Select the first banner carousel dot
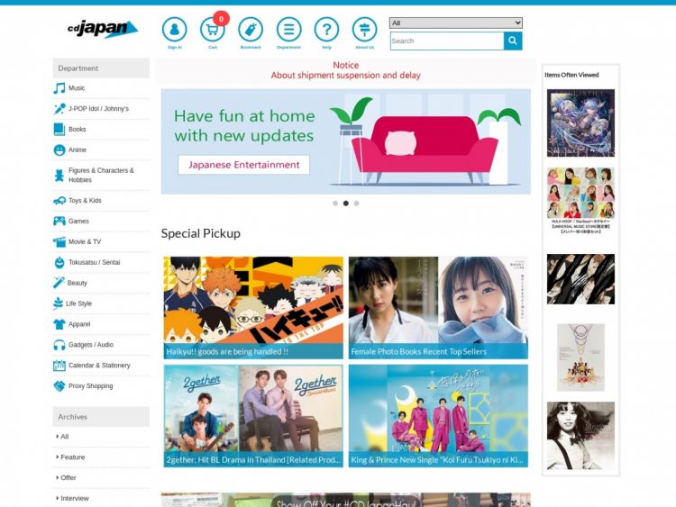Screen dimensions: 676x507 click(x=335, y=204)
